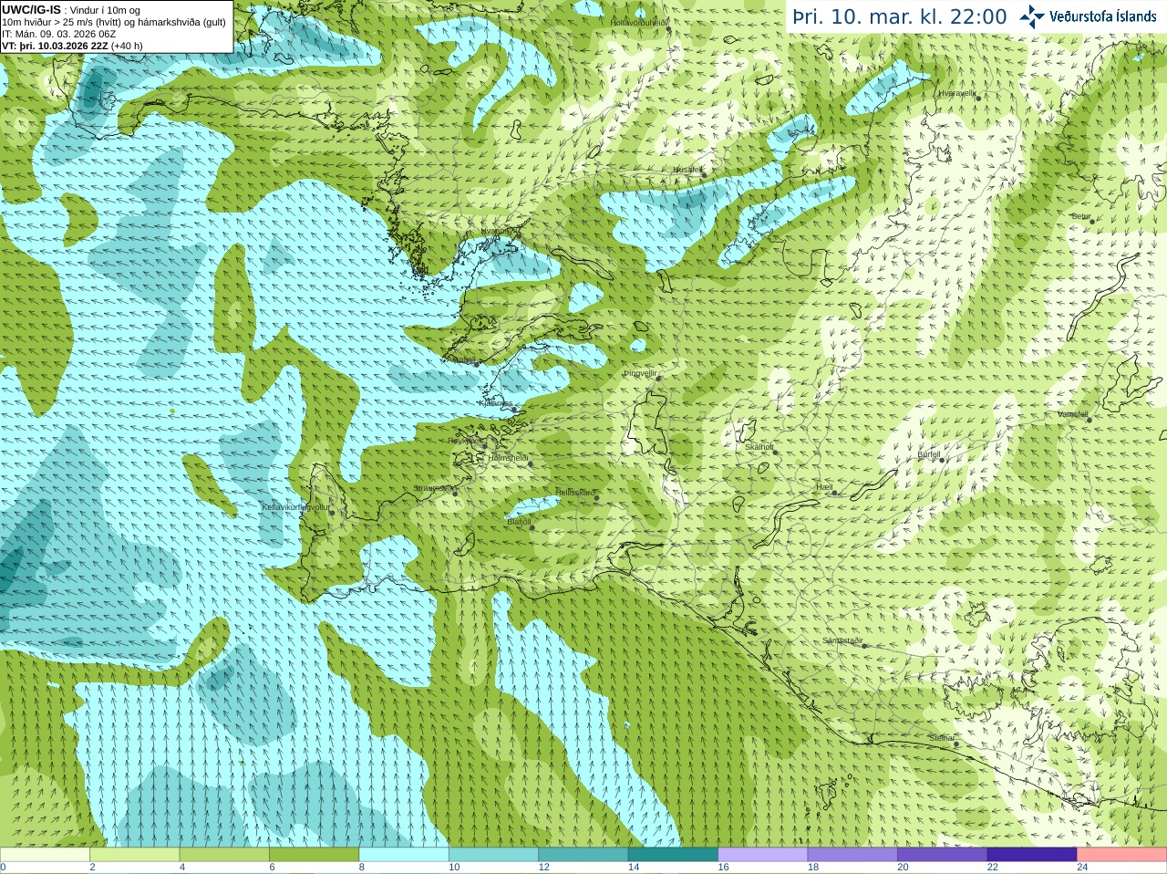Click the legend value '20'
This screenshot has width=1167, height=874.
click(903, 868)
